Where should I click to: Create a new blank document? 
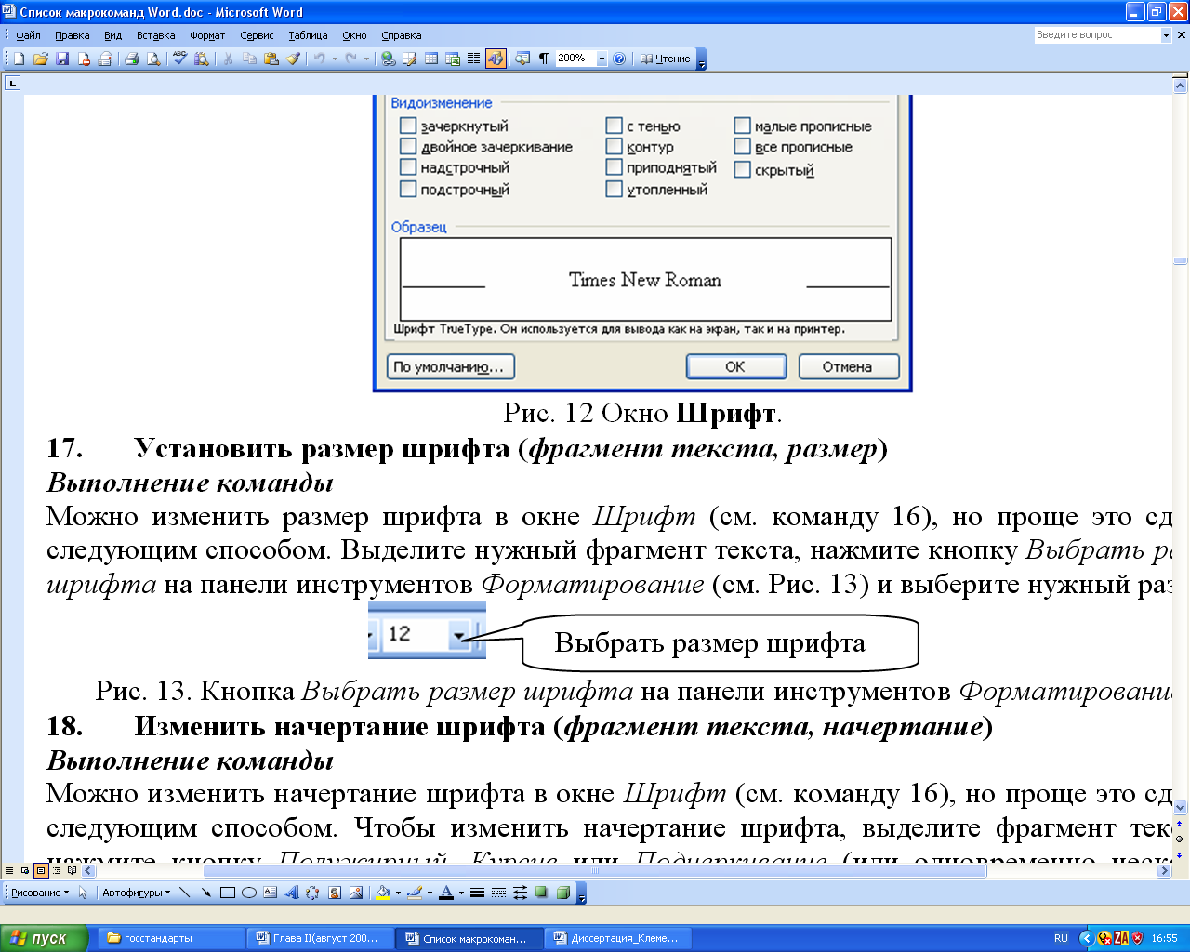(20, 59)
